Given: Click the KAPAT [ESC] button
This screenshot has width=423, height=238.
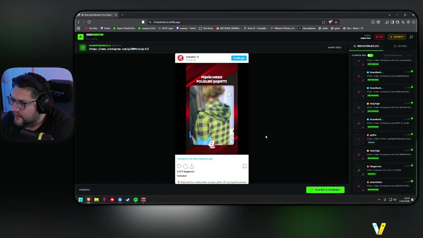Looking at the screenshot, I should pos(334,48).
